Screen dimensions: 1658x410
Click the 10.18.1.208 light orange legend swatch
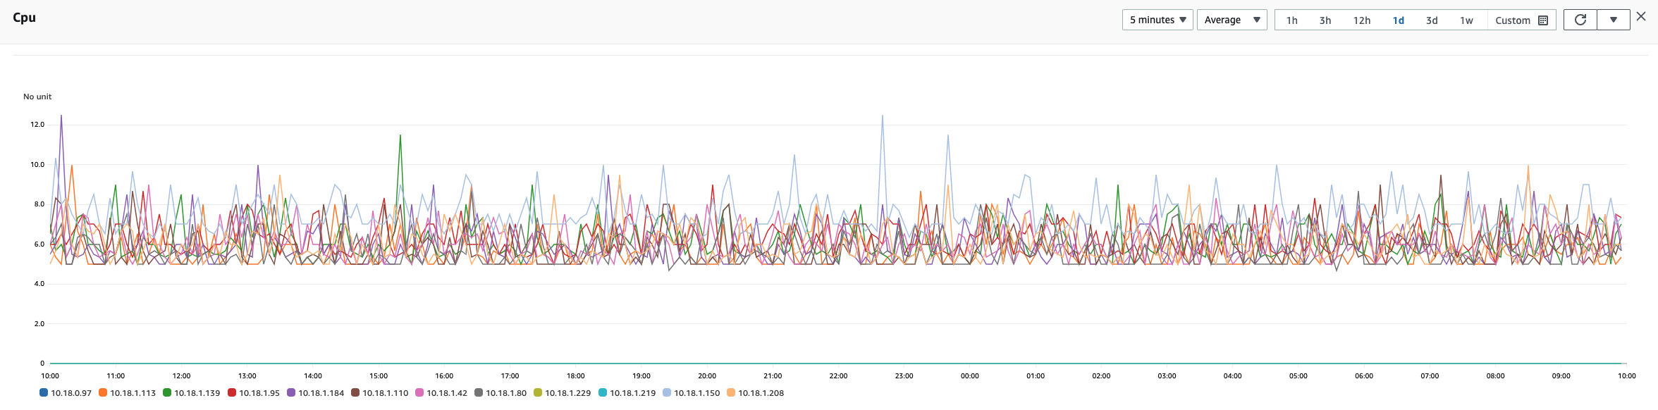[x=731, y=392]
